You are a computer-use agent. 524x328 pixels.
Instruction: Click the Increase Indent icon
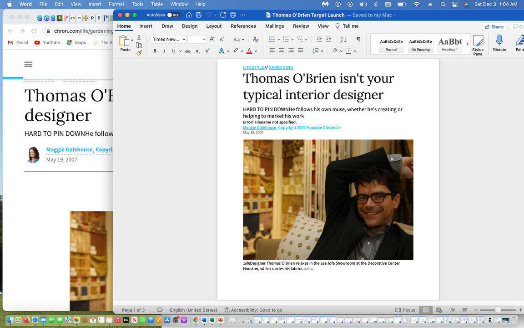pyautogui.click(x=329, y=40)
